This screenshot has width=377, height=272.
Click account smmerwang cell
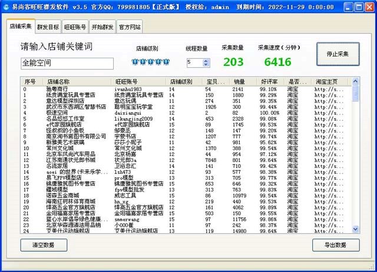click(x=127, y=220)
